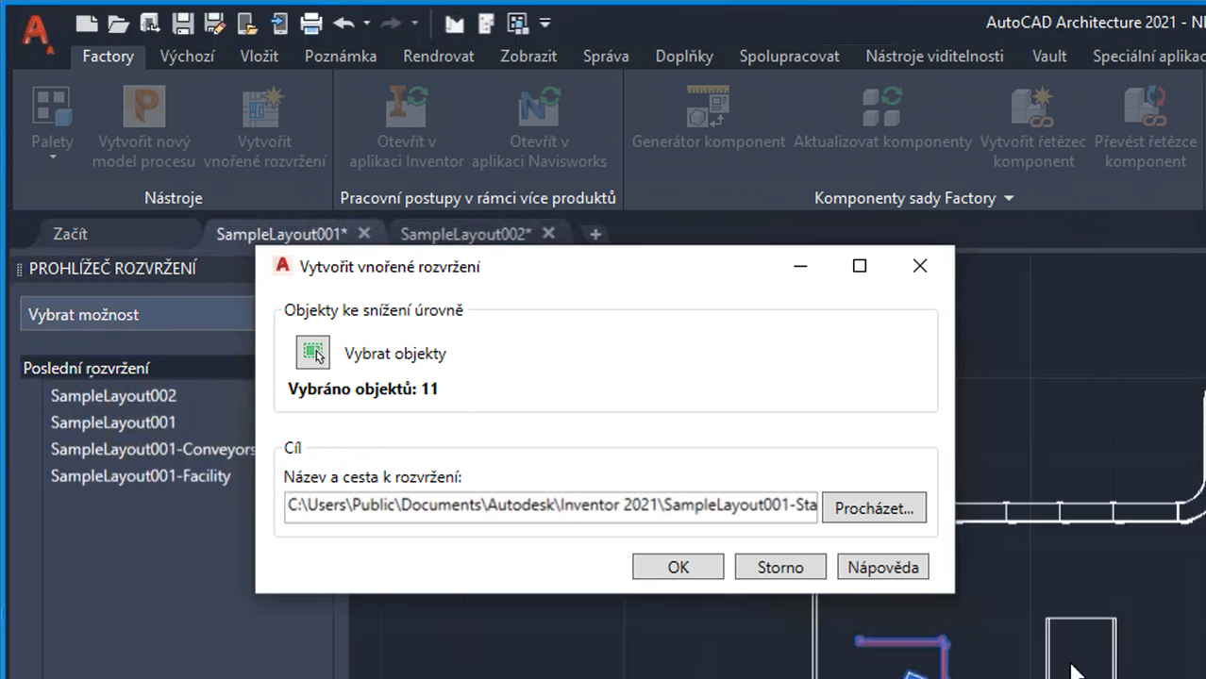Open the Vault ribbon tab
Screen dimensions: 1206x679
tap(1049, 57)
